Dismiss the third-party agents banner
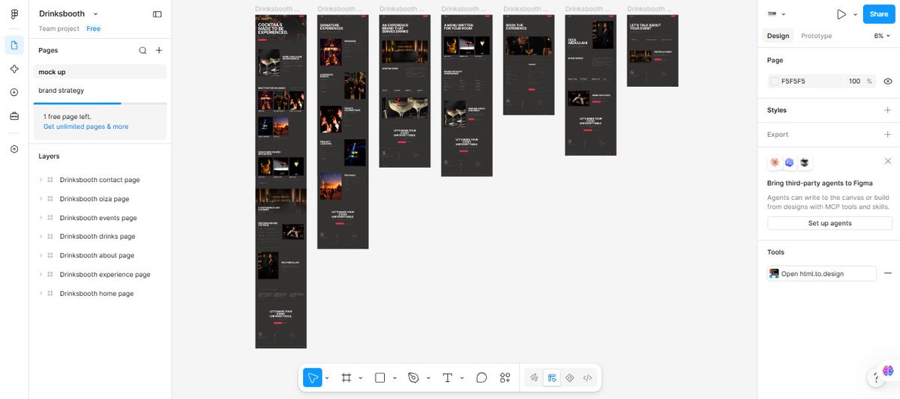Viewport: 900px width, 399px height. 888,161
